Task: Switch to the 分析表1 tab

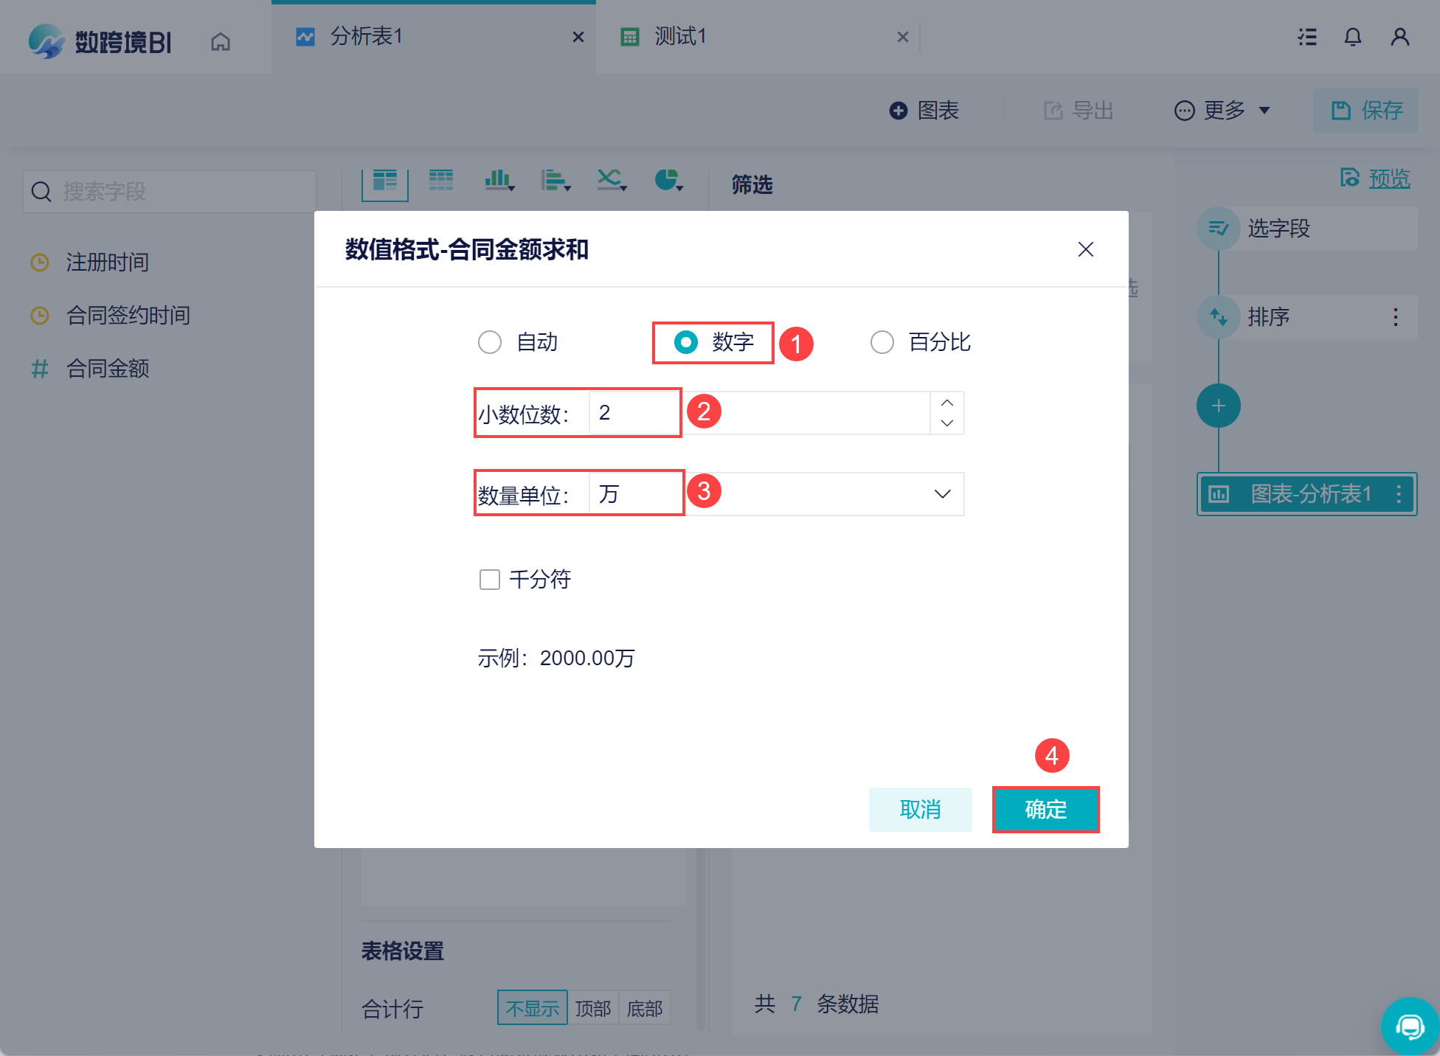Action: click(367, 37)
